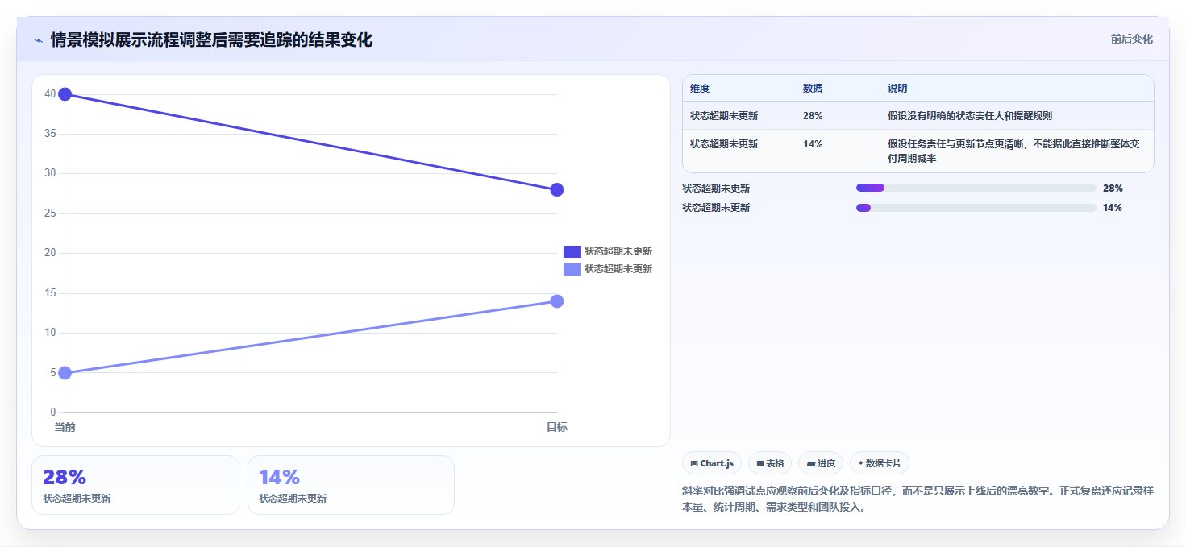Click the 目标 label on the x-axis

556,427
